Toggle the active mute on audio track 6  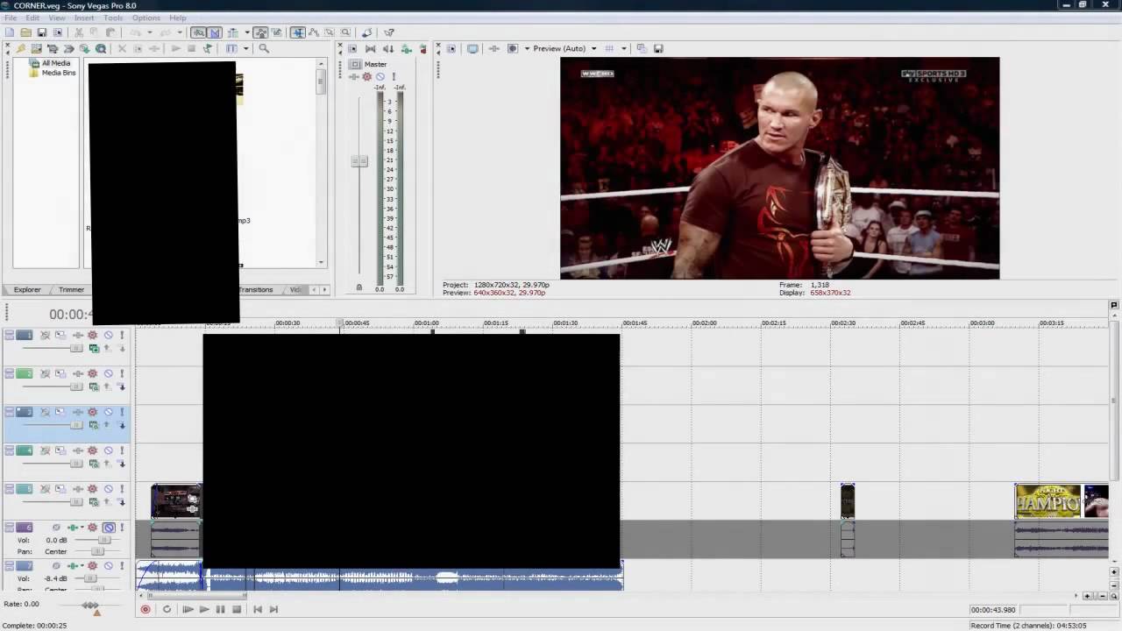click(109, 528)
